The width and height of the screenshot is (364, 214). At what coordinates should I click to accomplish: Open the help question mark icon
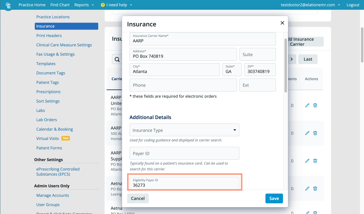[x=103, y=5]
